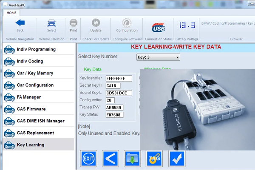
Task: Click the Secret Key L field
Action: pyautogui.click(x=119, y=93)
